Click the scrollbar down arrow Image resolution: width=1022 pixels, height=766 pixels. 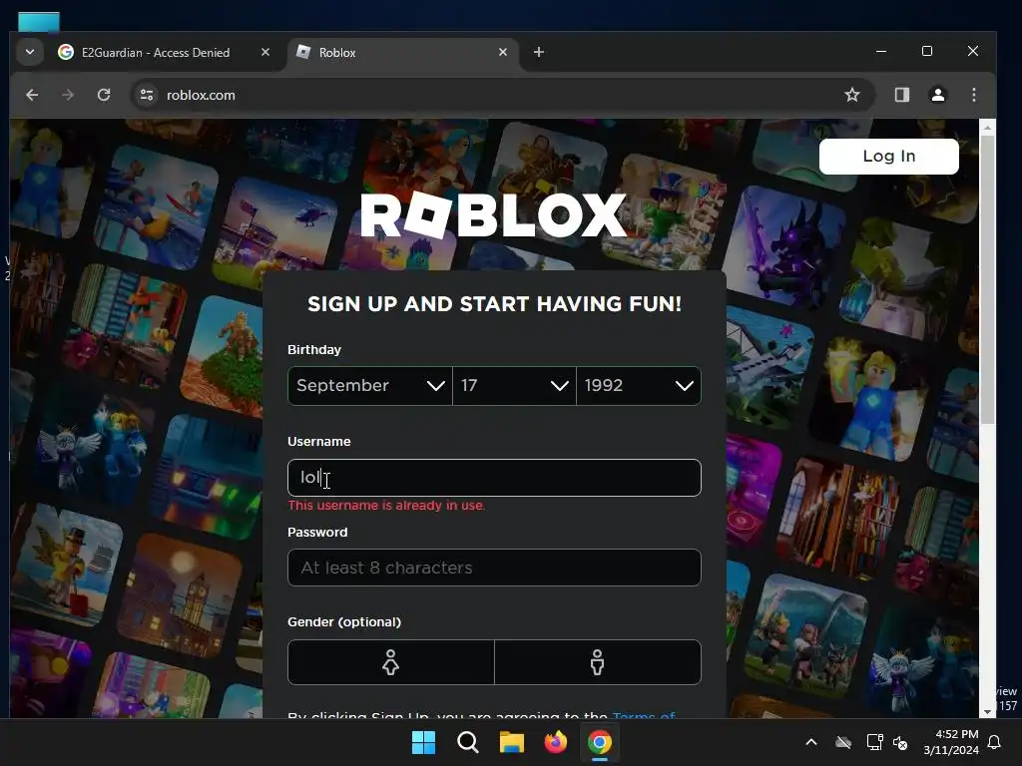click(987, 711)
